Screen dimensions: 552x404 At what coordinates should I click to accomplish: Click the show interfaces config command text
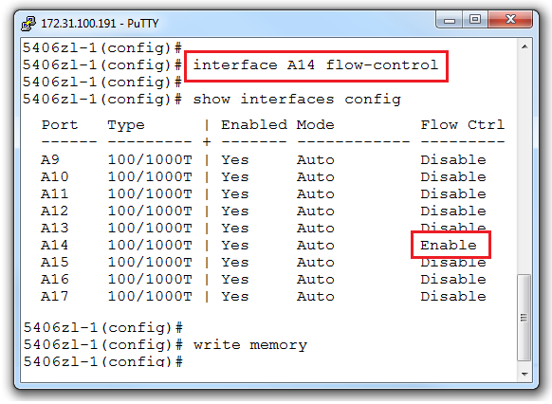[297, 100]
